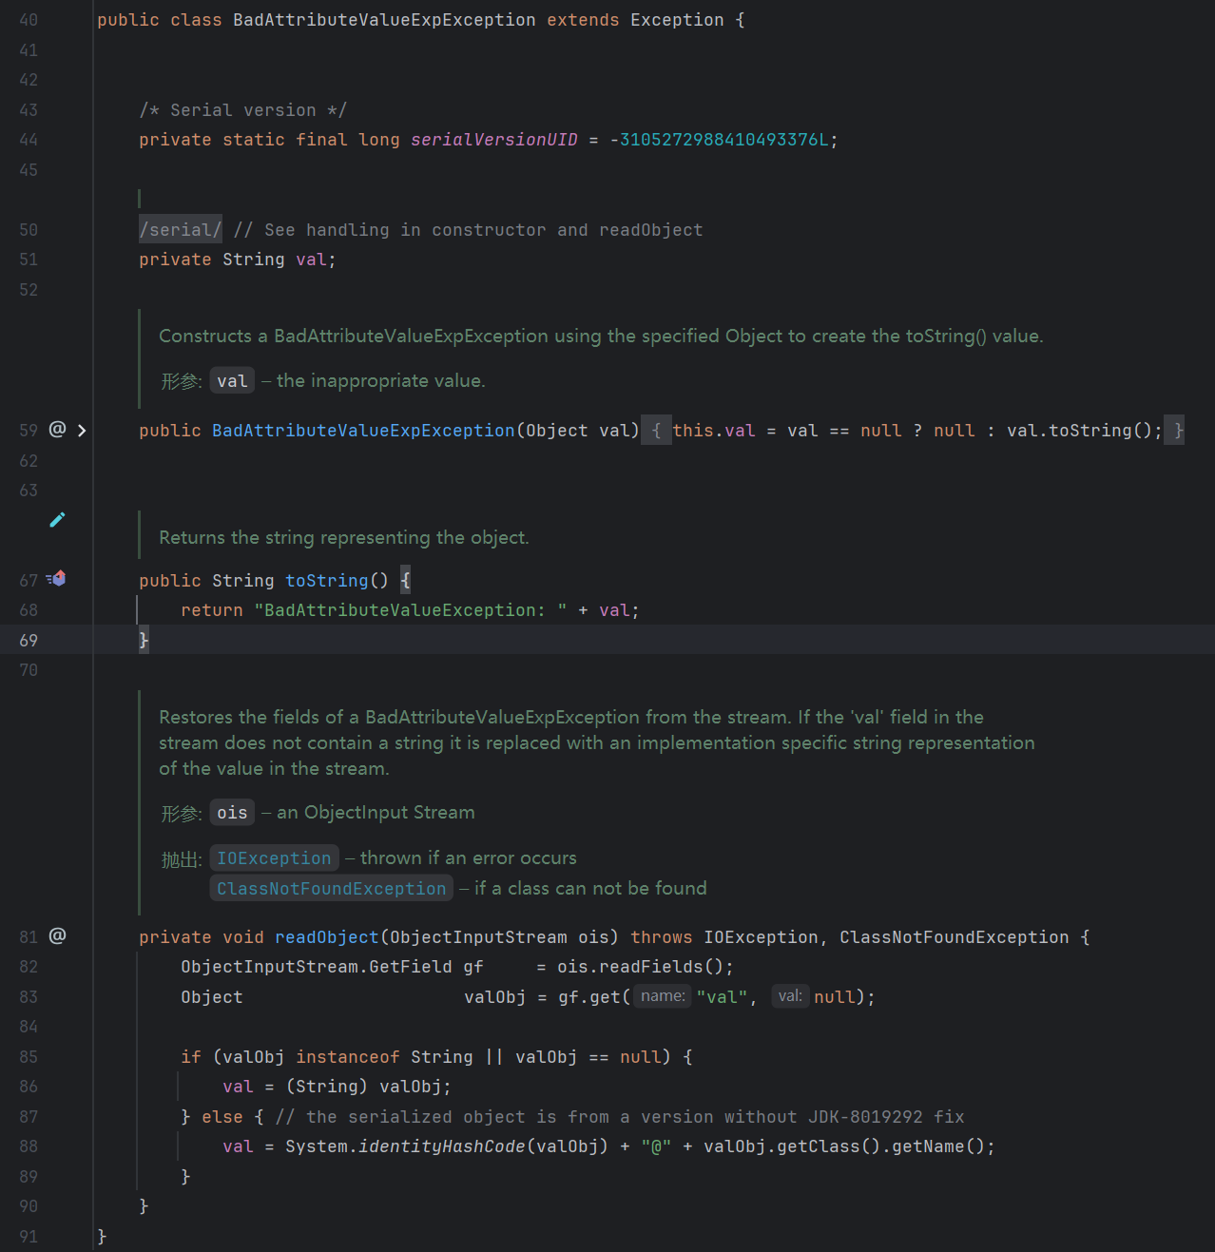Click line number 69 in the gutter
This screenshot has width=1215, height=1252.
[29, 641]
